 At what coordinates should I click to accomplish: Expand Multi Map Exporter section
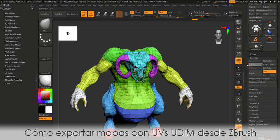[13, 48]
